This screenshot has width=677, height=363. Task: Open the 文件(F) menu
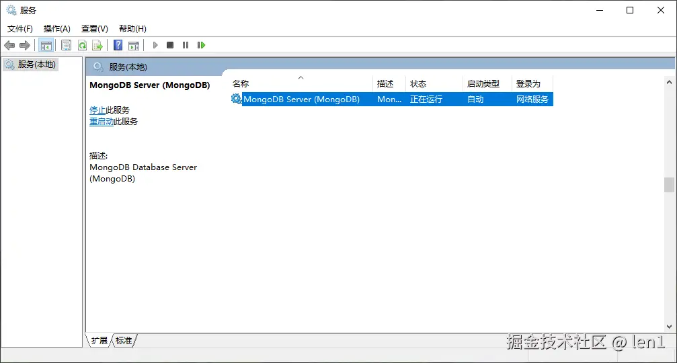20,29
